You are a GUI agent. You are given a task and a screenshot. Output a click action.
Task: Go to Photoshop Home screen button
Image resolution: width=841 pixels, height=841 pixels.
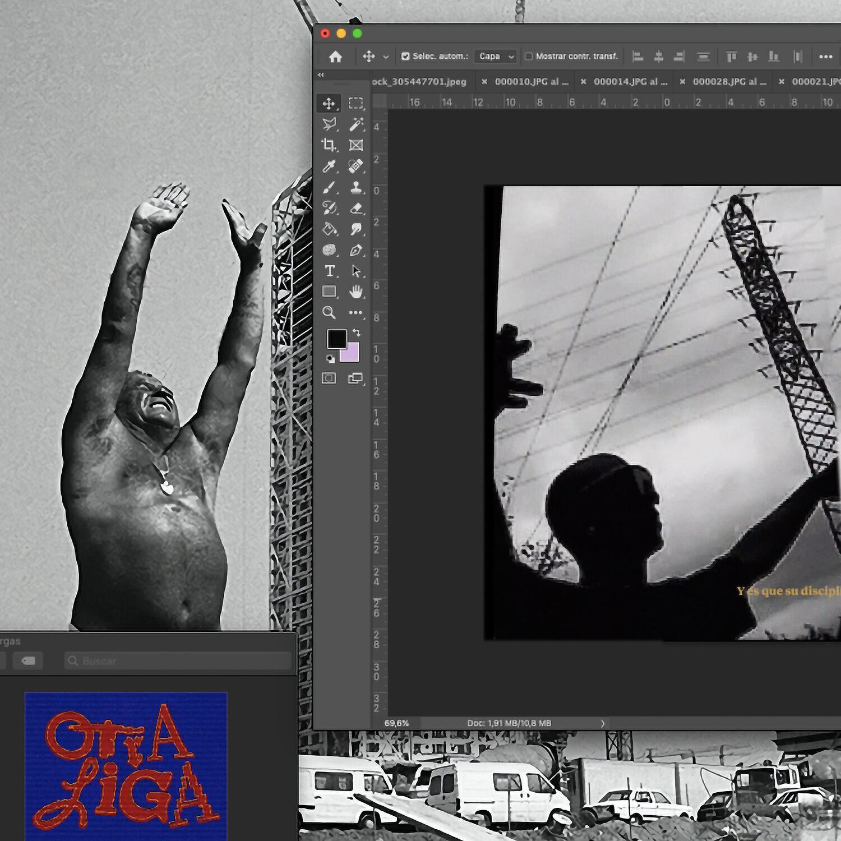pos(335,57)
